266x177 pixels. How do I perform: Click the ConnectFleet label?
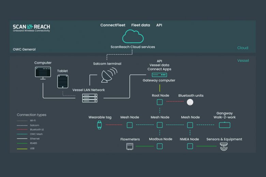coord(113,25)
